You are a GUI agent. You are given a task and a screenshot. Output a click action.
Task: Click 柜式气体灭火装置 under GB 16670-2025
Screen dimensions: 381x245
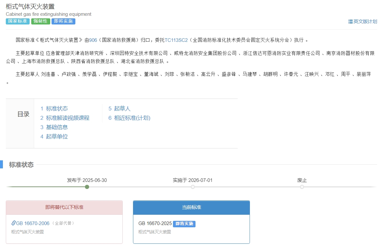coord(155,232)
